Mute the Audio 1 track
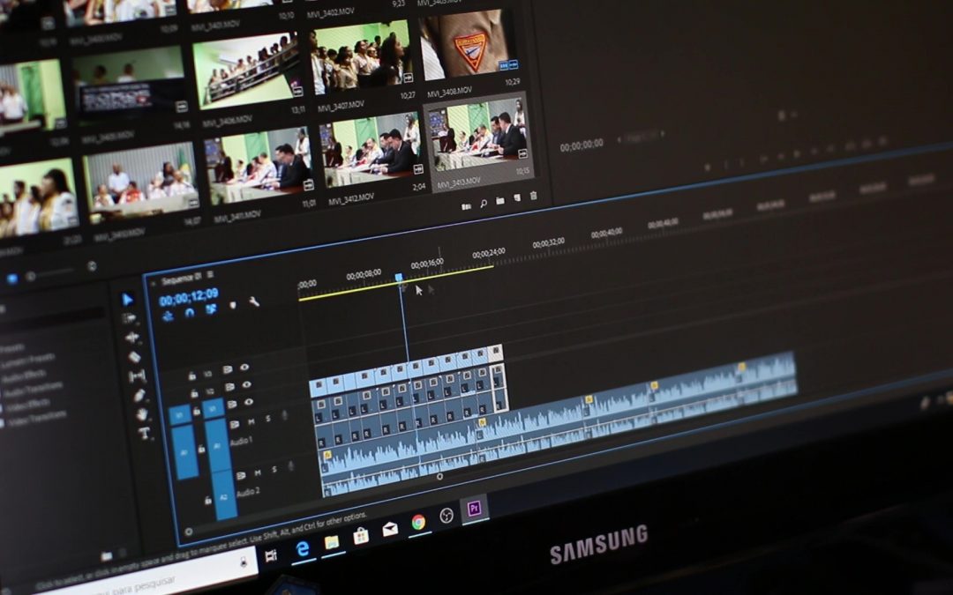 [251, 421]
